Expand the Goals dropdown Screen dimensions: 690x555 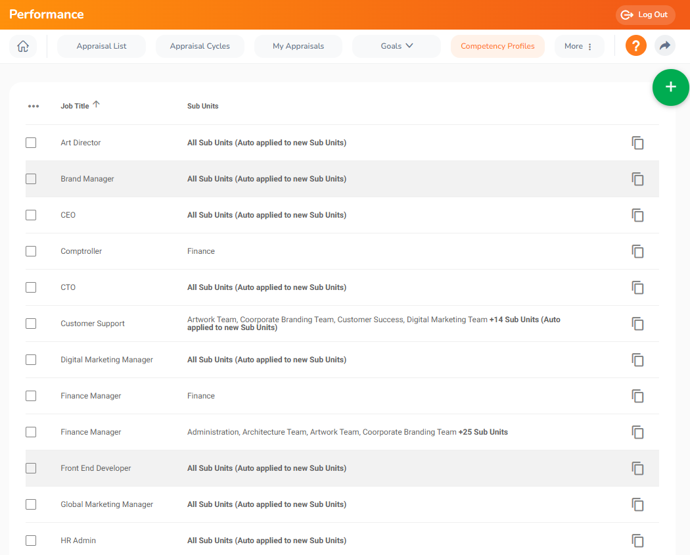pyautogui.click(x=396, y=46)
